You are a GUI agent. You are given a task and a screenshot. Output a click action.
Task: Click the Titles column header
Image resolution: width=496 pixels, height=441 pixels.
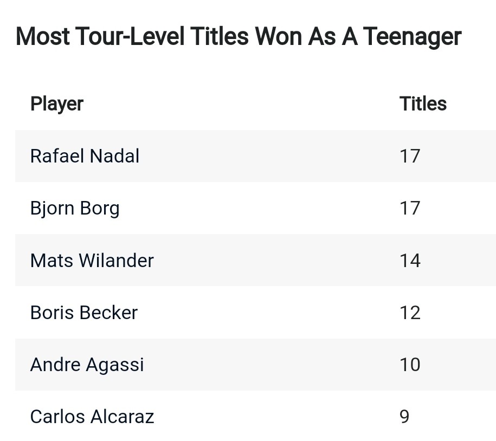[423, 103]
